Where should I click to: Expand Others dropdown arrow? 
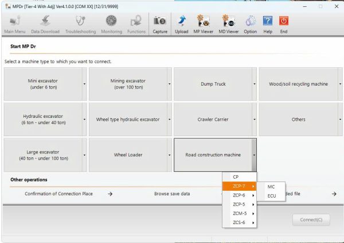(x=340, y=119)
